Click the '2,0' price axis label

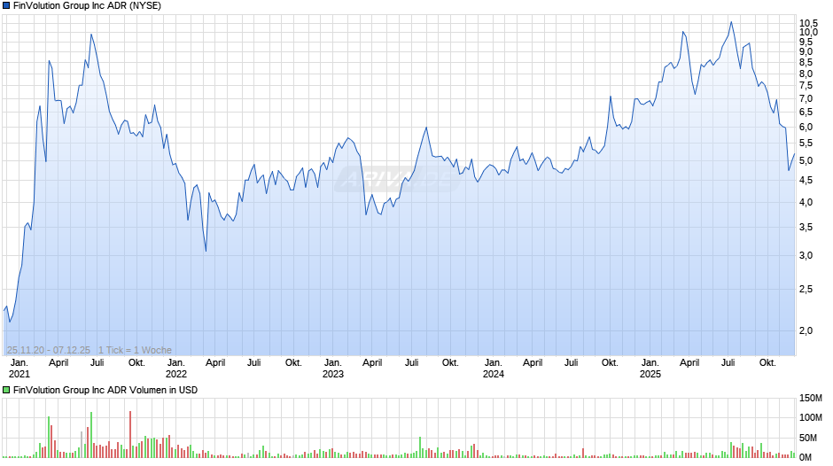pos(806,331)
